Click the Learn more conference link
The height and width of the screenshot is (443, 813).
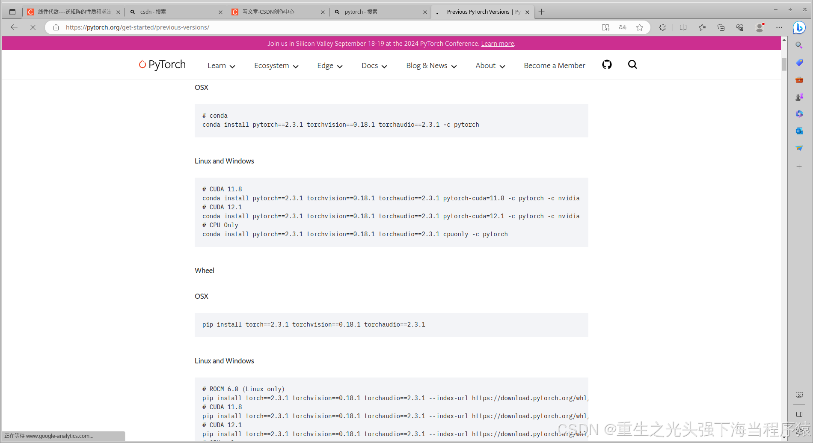pos(497,43)
